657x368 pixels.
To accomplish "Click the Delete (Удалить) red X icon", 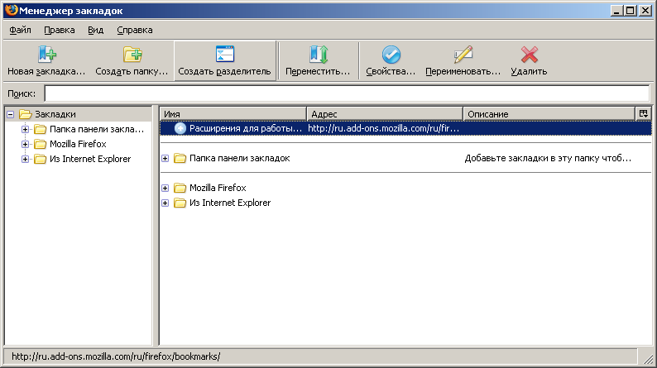I will pos(530,55).
